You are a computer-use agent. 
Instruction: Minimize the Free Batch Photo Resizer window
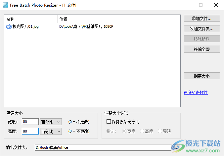(x=186, y=5)
